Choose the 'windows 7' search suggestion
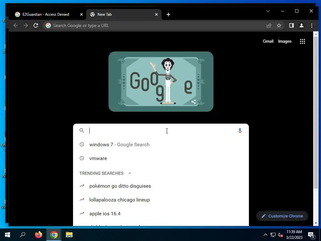The width and height of the screenshot is (321, 241). click(x=161, y=144)
